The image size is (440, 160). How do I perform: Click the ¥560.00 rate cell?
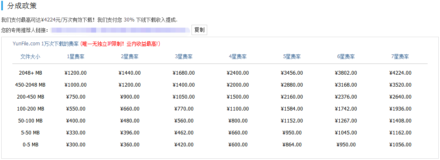pyautogui.click(x=184, y=121)
